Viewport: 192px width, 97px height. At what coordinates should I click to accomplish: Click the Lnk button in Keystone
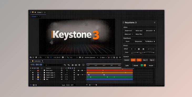[x=127, y=66]
